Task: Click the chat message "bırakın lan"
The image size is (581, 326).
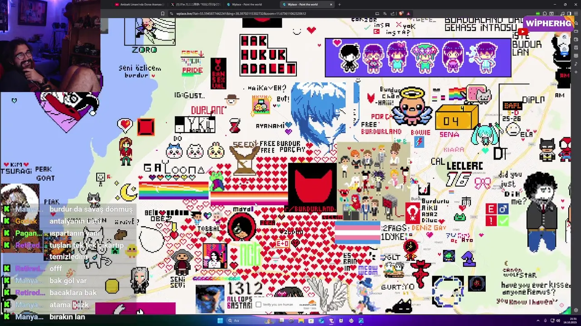Action: coord(67,317)
